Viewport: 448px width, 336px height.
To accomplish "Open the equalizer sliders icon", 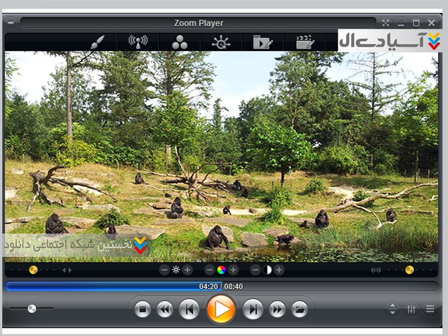I will [412, 309].
